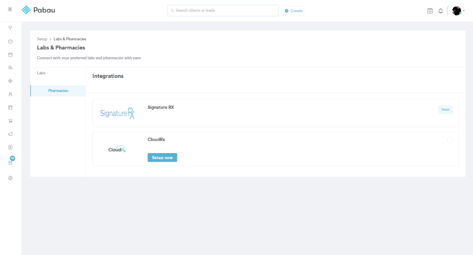This screenshot has width=473, height=255.
Task: Collapse the sidebar with the hamburger menu icon
Action: point(10,10)
